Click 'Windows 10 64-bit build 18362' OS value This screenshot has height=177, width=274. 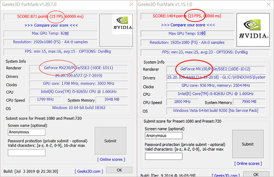(x=79, y=108)
